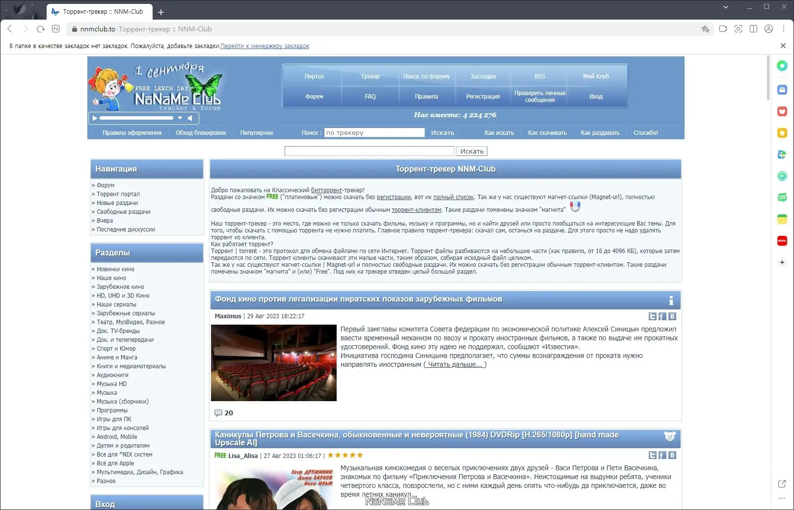This screenshot has width=794, height=510.
Task: Open the Мой Клуб menu item
Action: click(x=596, y=76)
